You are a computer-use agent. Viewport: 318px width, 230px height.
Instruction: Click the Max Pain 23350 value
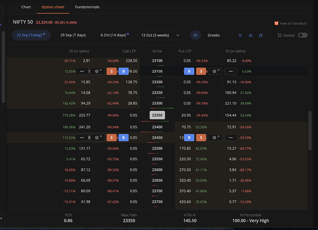129,221
